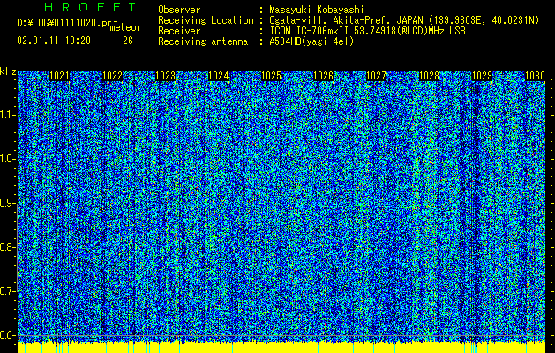Click the Receiving Location field label
This screenshot has width=555, height=353.
206,20
